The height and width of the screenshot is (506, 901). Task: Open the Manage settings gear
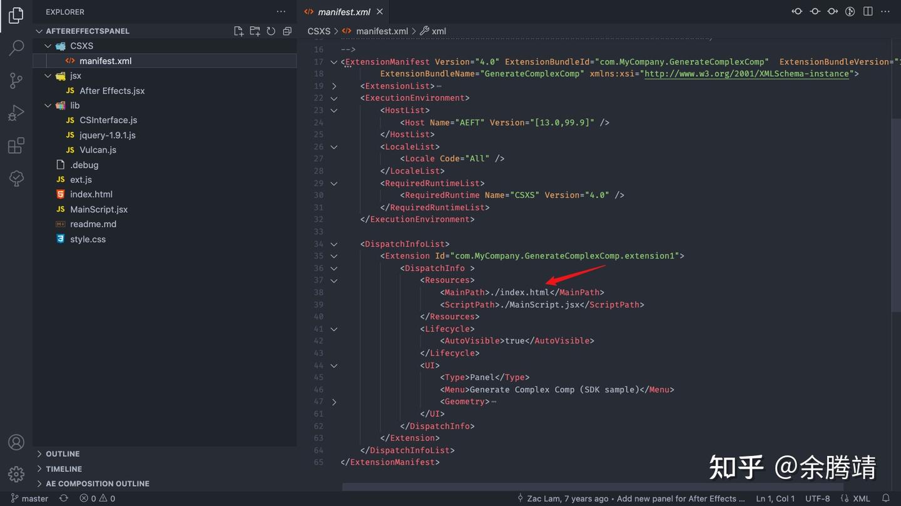16,474
